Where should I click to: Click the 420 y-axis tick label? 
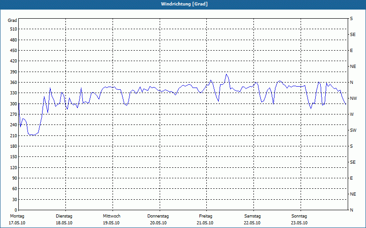click(x=14, y=61)
